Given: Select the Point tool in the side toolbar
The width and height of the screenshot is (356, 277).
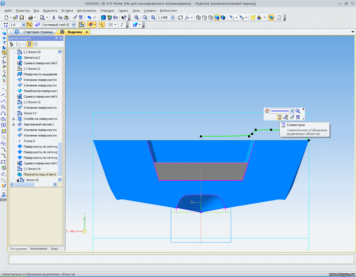Looking at the screenshot, I should [3, 89].
